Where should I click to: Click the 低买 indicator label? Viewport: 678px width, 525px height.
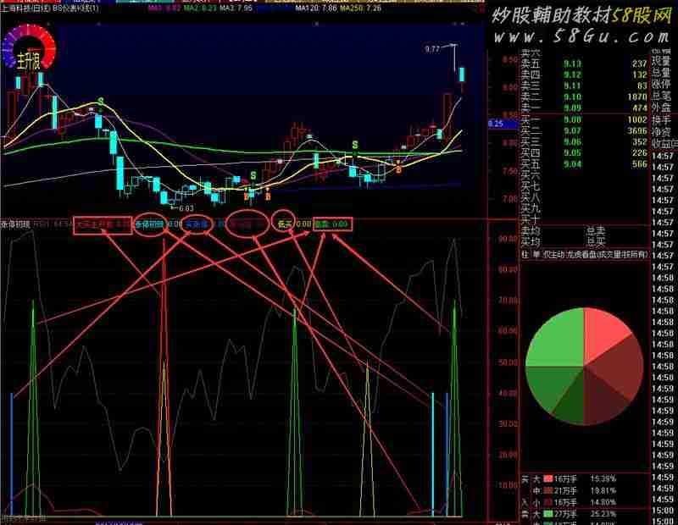click(285, 224)
